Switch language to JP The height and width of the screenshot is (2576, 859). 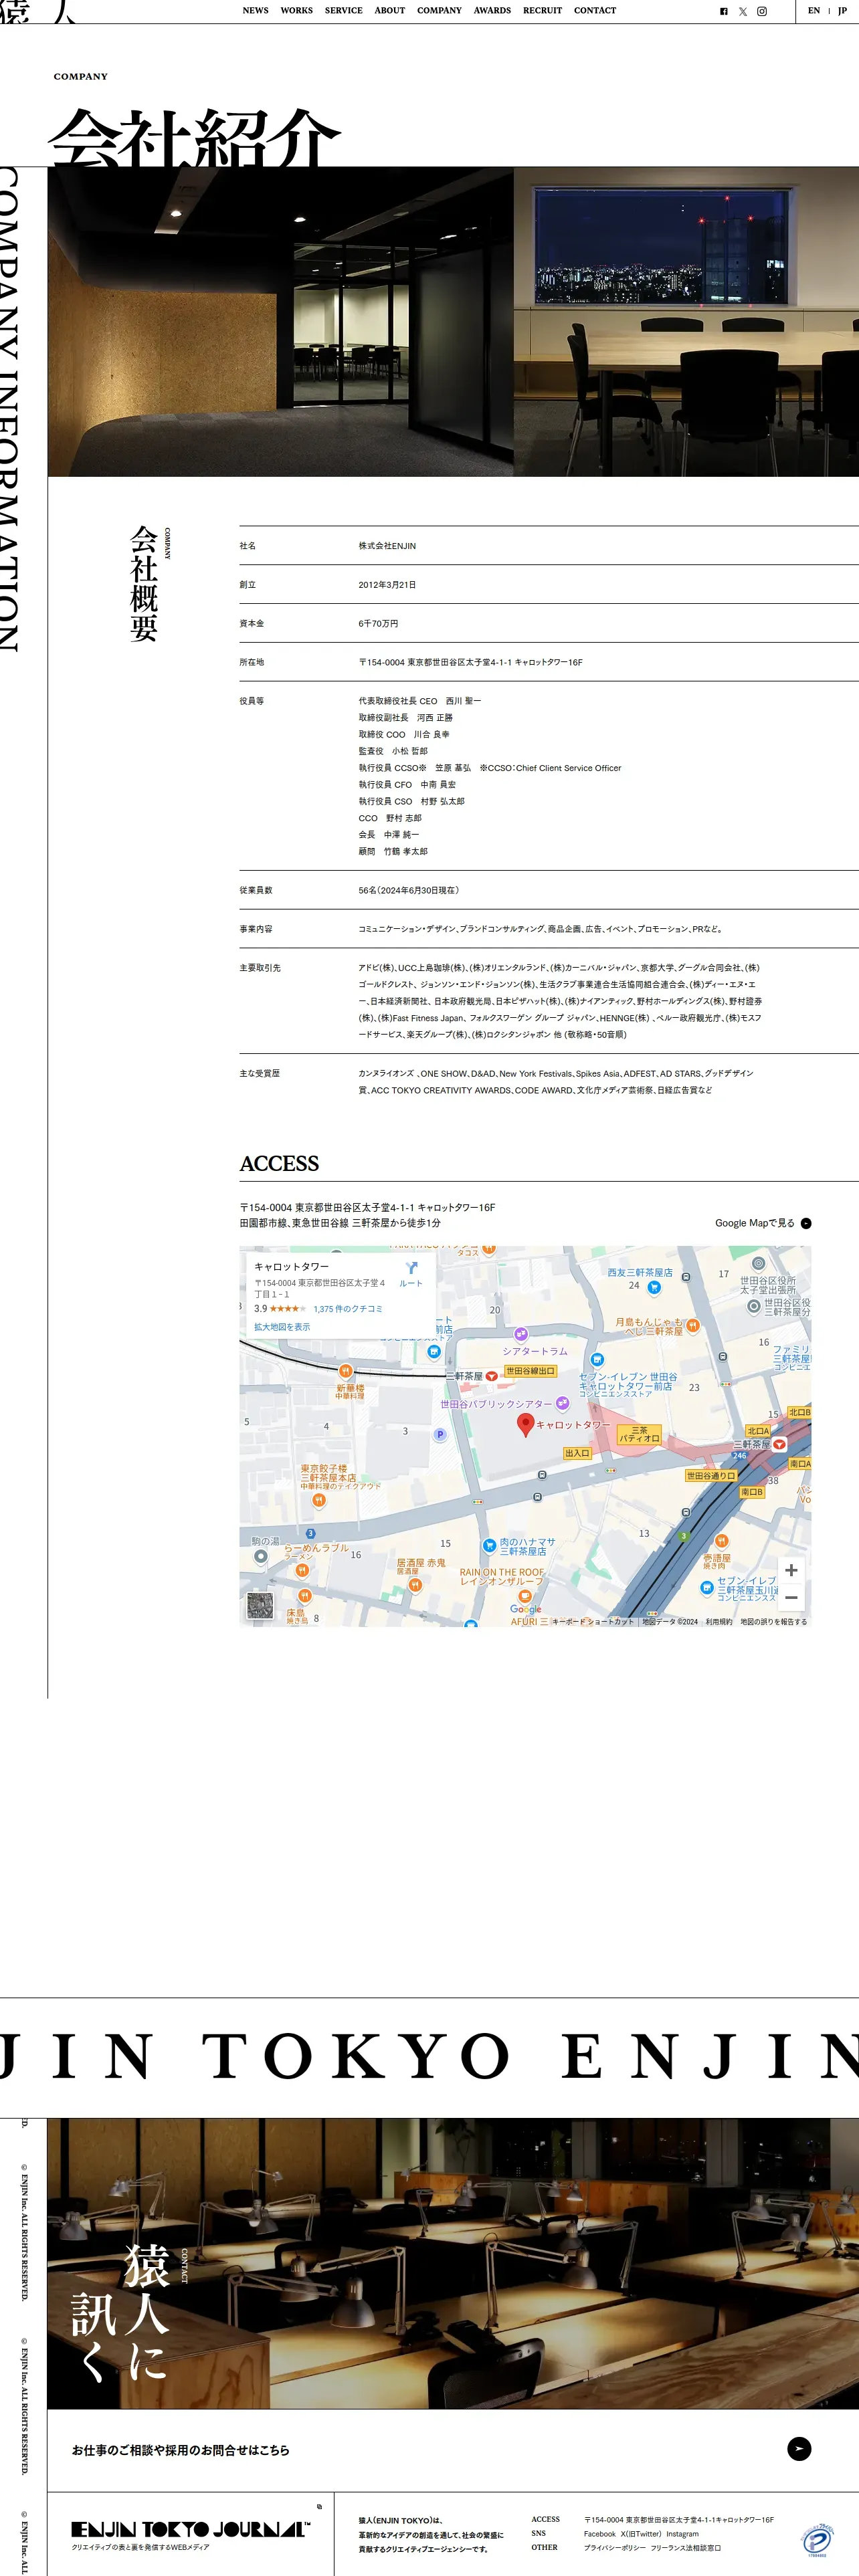(842, 11)
